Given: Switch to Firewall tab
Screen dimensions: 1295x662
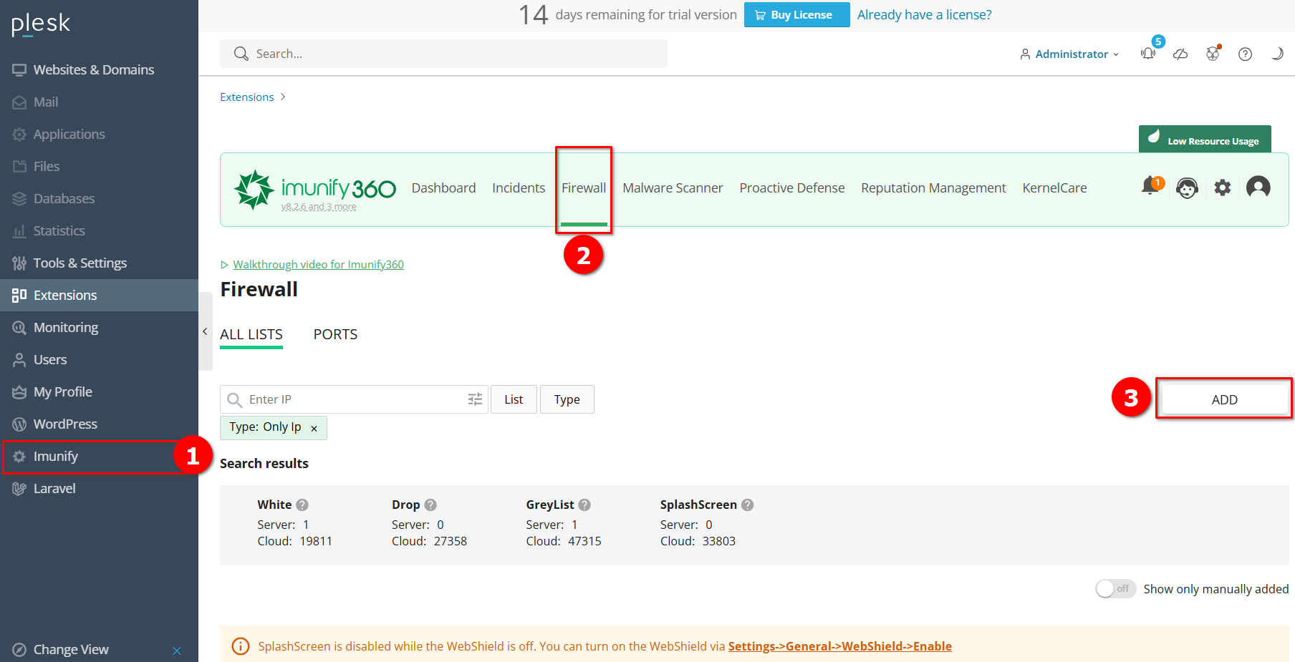Looking at the screenshot, I should [x=584, y=188].
